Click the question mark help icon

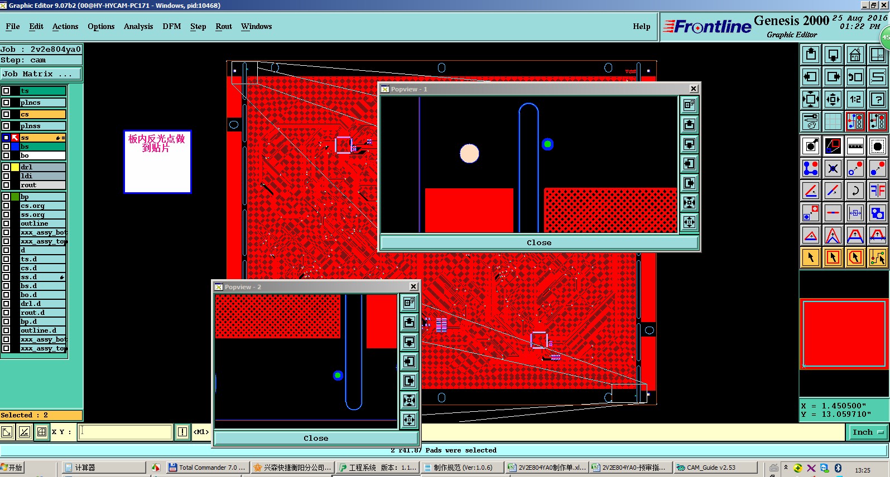(x=878, y=99)
